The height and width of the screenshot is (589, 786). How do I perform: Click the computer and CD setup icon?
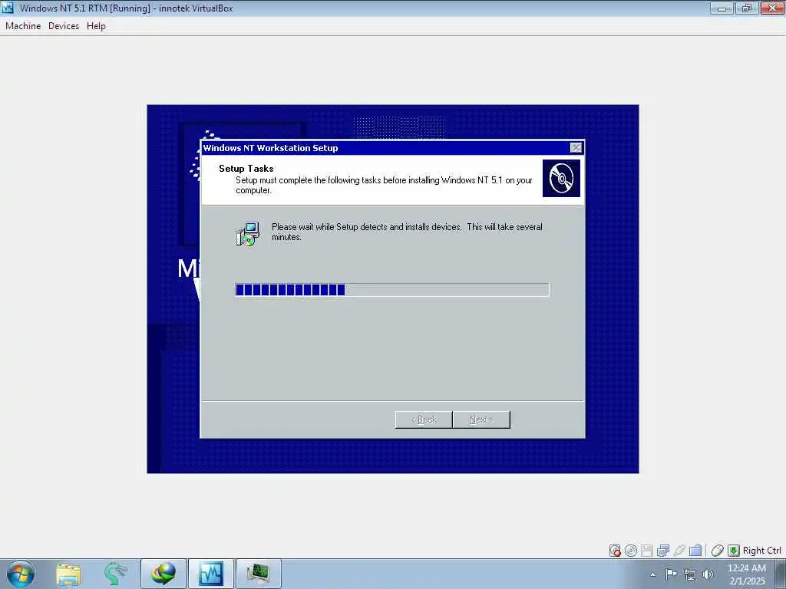pos(248,234)
